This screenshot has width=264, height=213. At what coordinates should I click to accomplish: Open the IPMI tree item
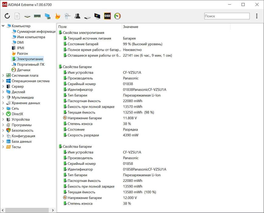coord(18,48)
